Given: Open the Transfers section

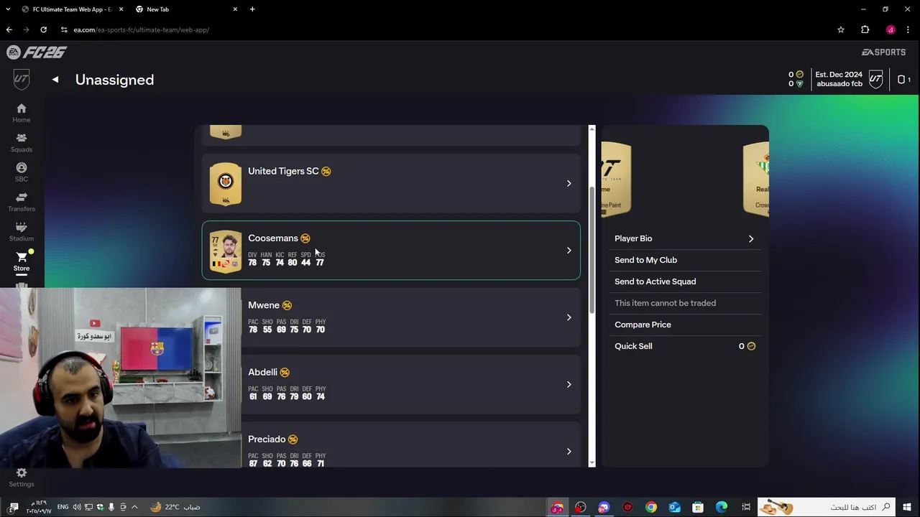Looking at the screenshot, I should [21, 202].
